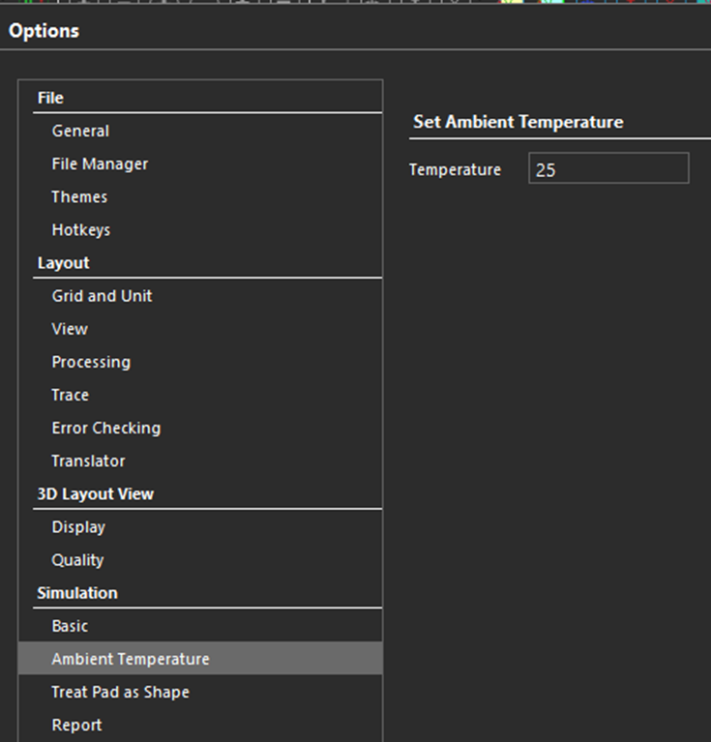Click the Temperature field label
This screenshot has width=711, height=742.
coord(455,169)
